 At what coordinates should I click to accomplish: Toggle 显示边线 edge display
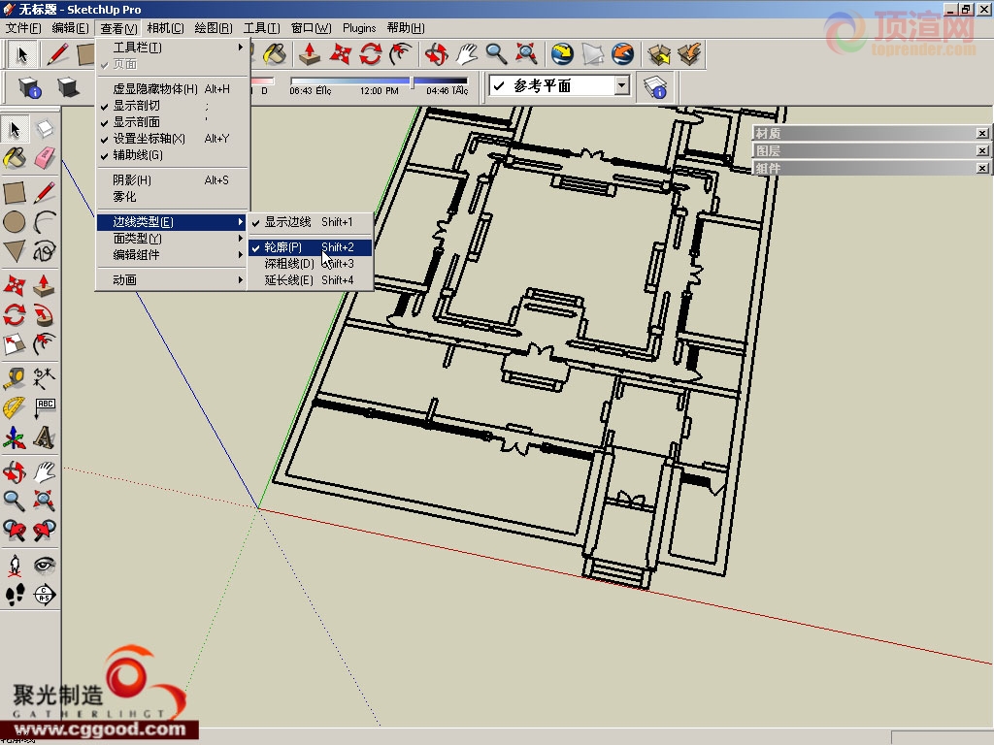click(310, 222)
